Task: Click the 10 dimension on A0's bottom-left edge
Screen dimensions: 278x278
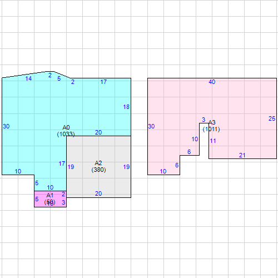Action: (18, 171)
